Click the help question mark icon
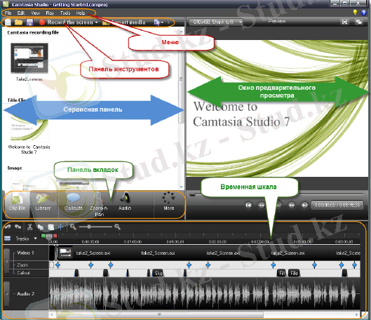 pyautogui.click(x=364, y=13)
